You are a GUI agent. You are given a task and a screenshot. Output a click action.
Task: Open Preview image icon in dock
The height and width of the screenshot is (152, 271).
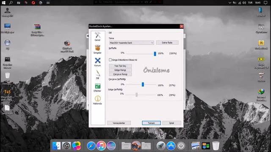196,146
